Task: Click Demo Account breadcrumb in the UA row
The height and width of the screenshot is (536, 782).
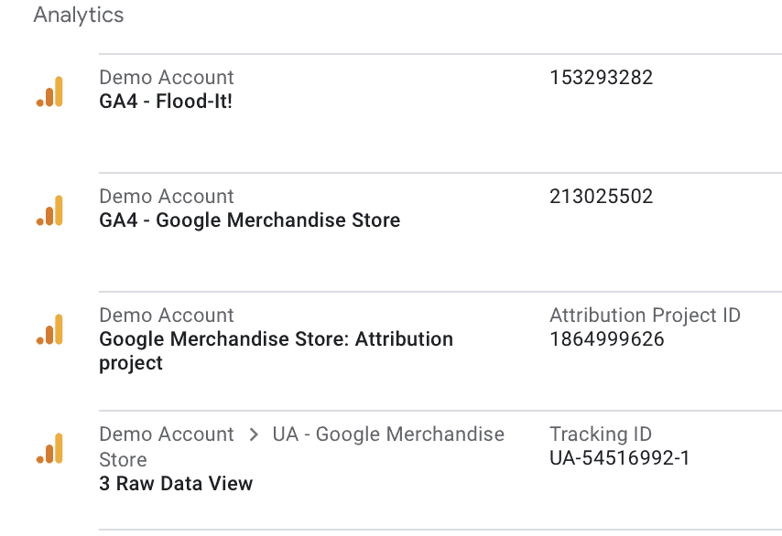Action: [x=167, y=434]
